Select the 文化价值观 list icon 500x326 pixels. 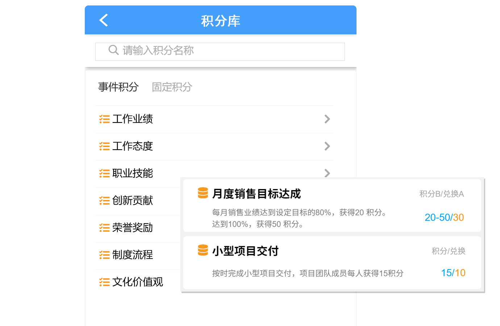tap(104, 282)
